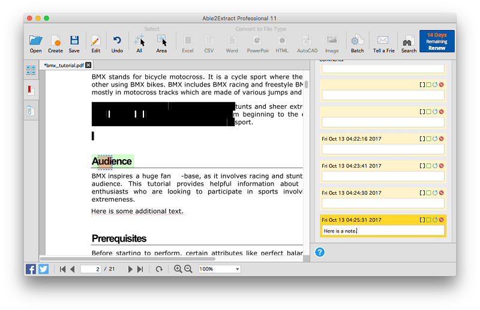Go to the previous page
This screenshot has width=480, height=310.
(73, 269)
